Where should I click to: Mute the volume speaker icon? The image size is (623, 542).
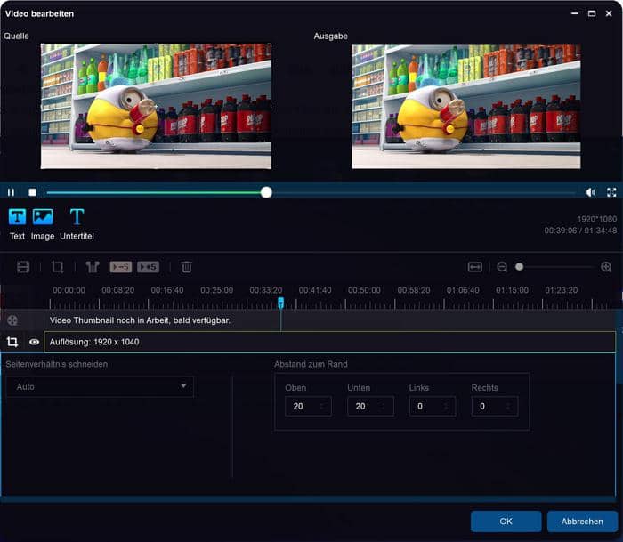590,192
